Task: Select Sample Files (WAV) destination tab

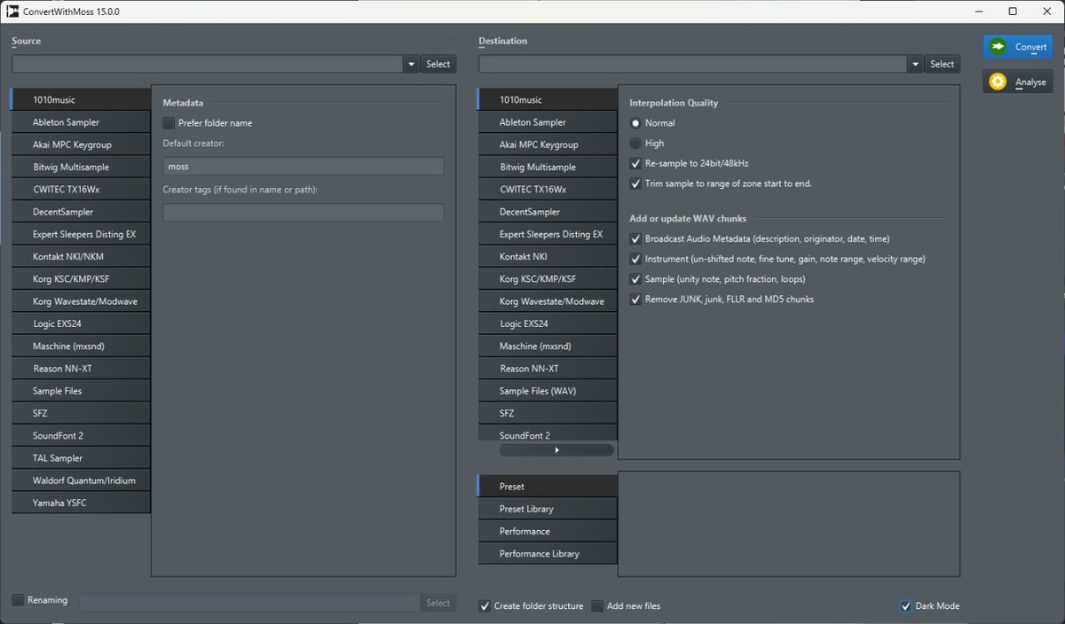Action: 548,391
